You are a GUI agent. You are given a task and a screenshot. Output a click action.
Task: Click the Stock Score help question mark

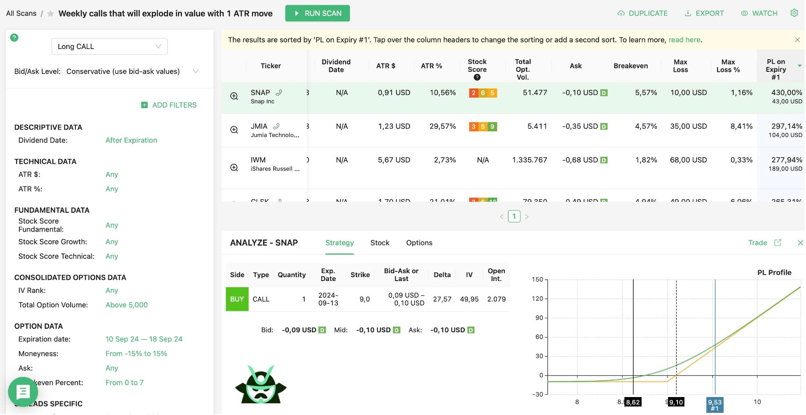pyautogui.click(x=477, y=77)
